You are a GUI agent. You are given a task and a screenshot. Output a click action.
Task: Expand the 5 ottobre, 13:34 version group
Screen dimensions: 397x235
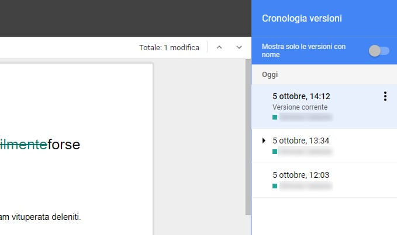[x=264, y=141]
